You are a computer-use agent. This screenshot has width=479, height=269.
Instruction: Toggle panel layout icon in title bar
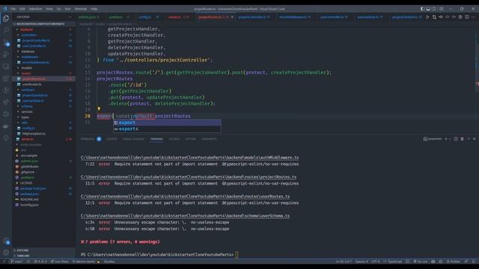[428, 9]
